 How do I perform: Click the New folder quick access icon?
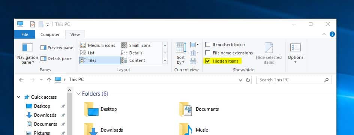tap(41, 24)
